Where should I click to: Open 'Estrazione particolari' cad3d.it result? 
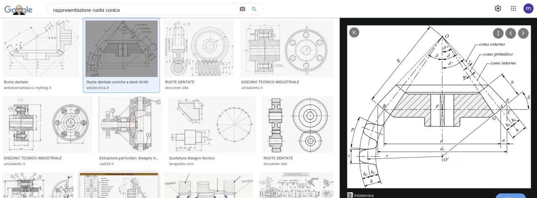[129, 158]
